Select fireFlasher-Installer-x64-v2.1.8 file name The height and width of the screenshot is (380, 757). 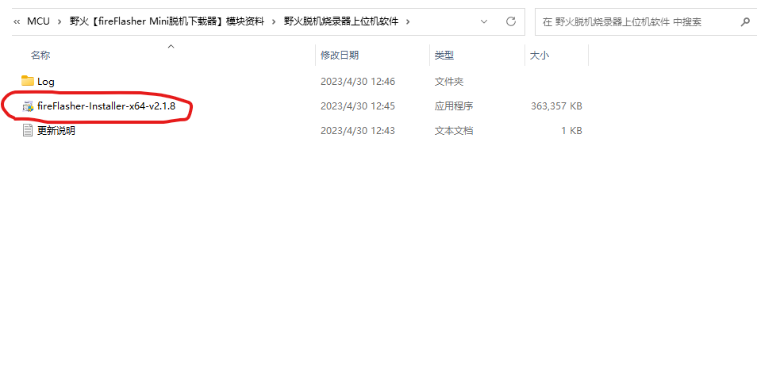click(x=106, y=106)
